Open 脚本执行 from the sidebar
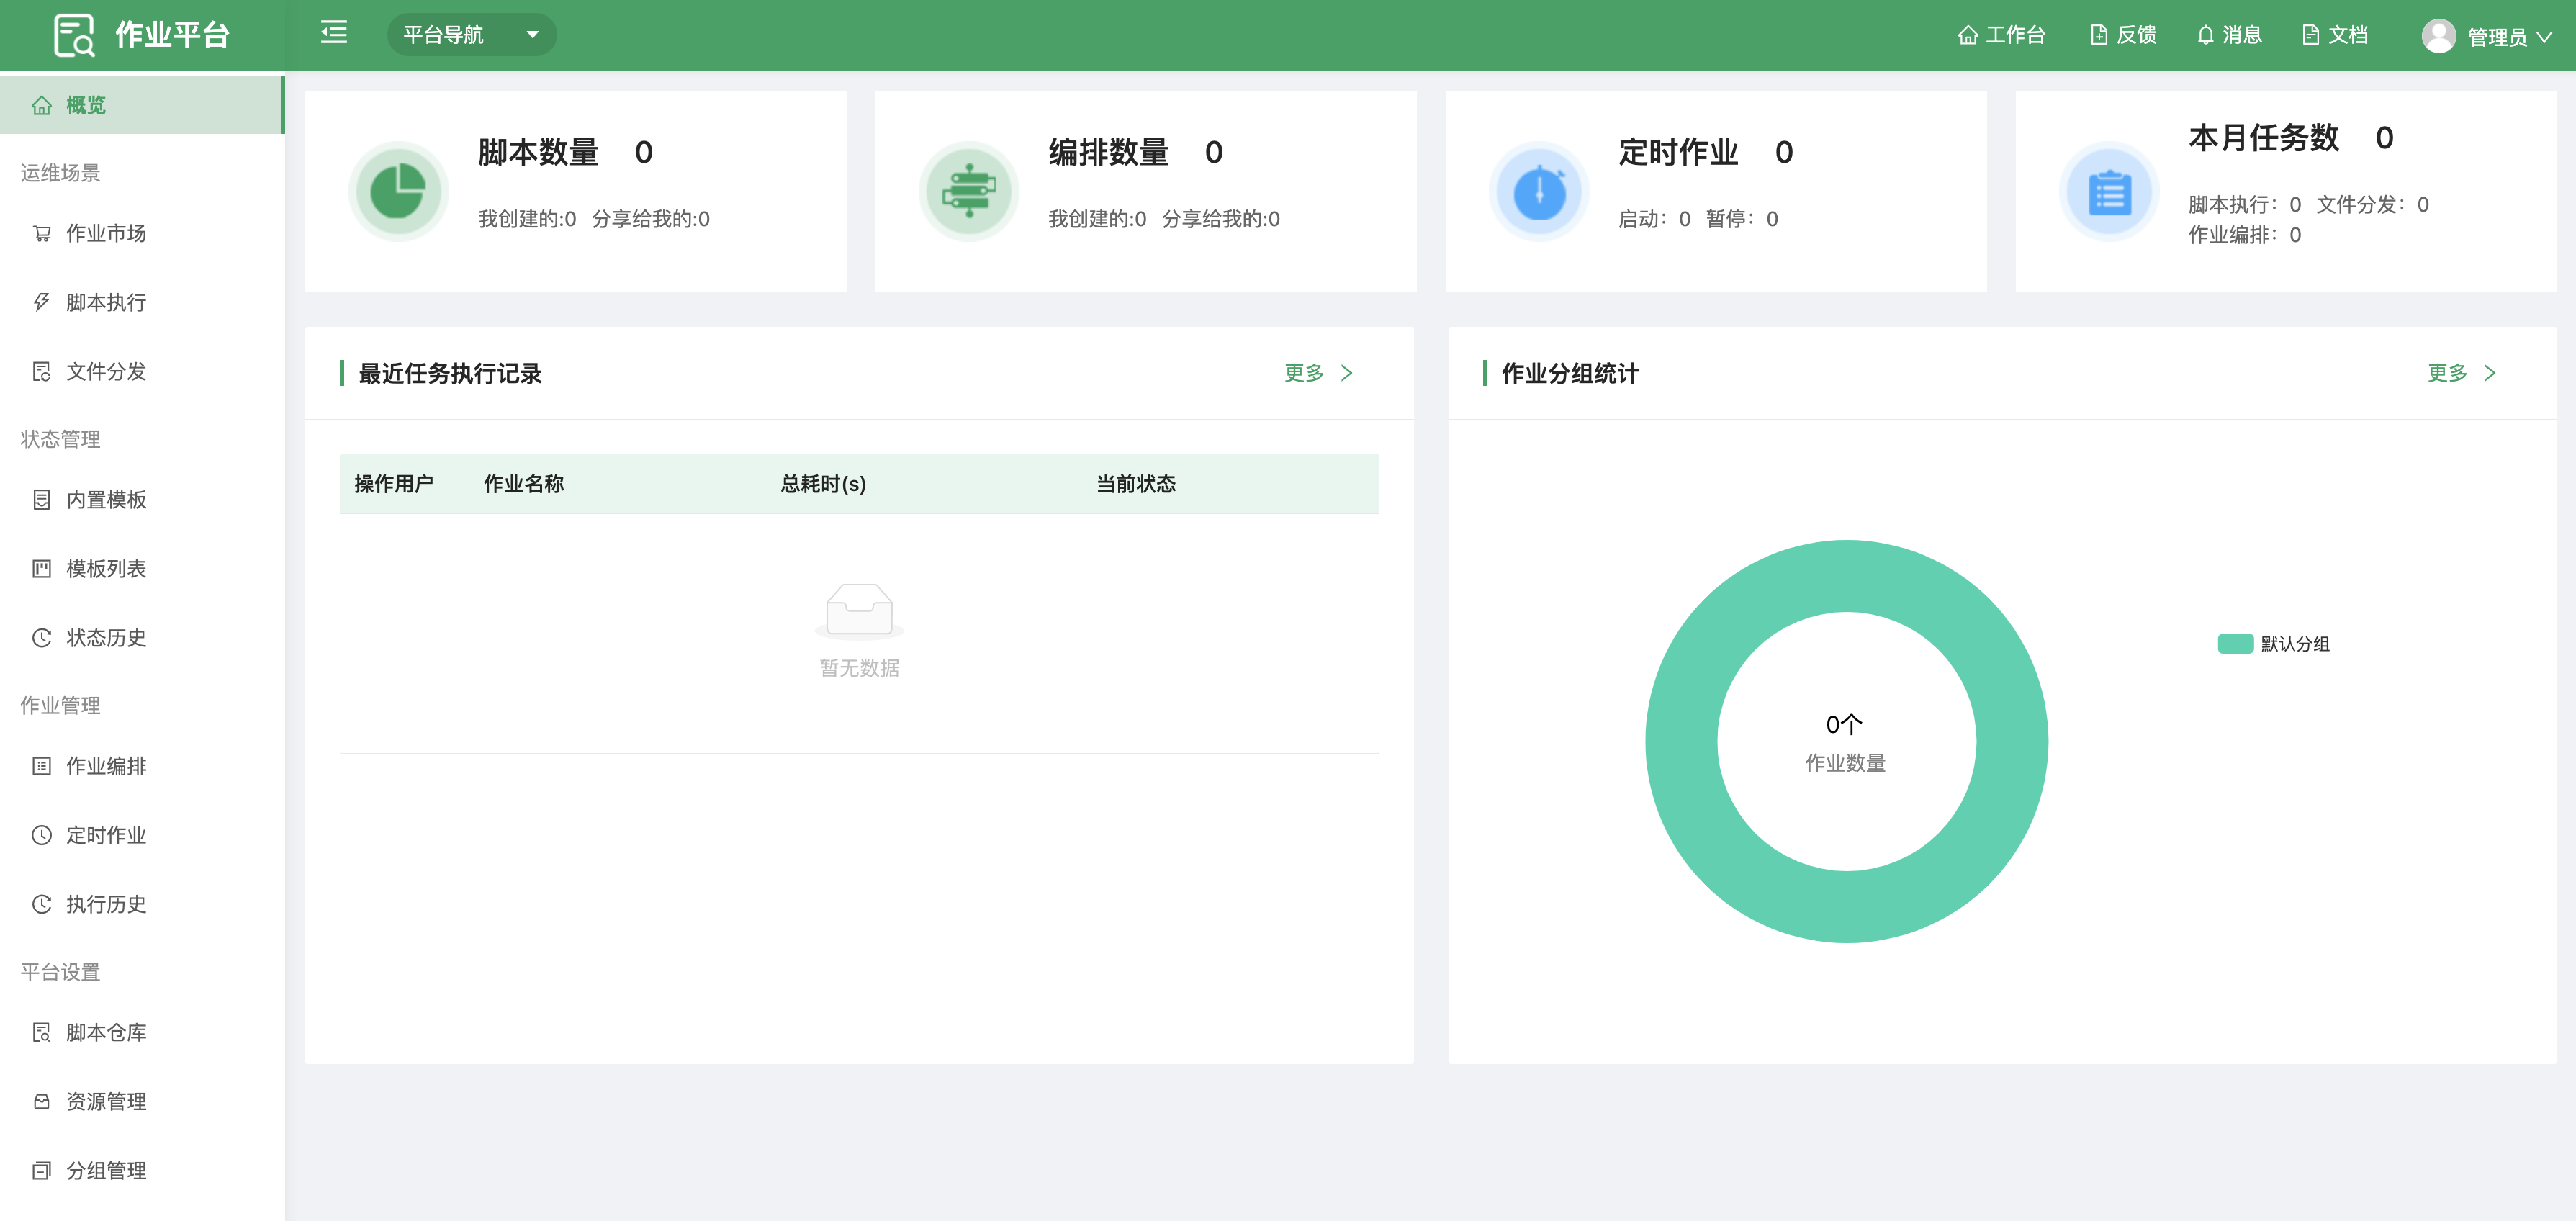The image size is (2576, 1221). click(142, 302)
